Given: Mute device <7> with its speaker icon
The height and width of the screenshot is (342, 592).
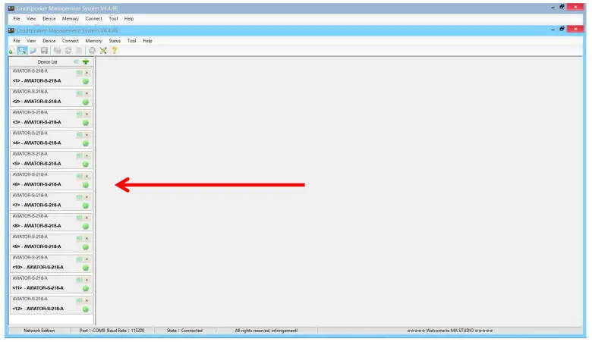Looking at the screenshot, I should pos(79,197).
